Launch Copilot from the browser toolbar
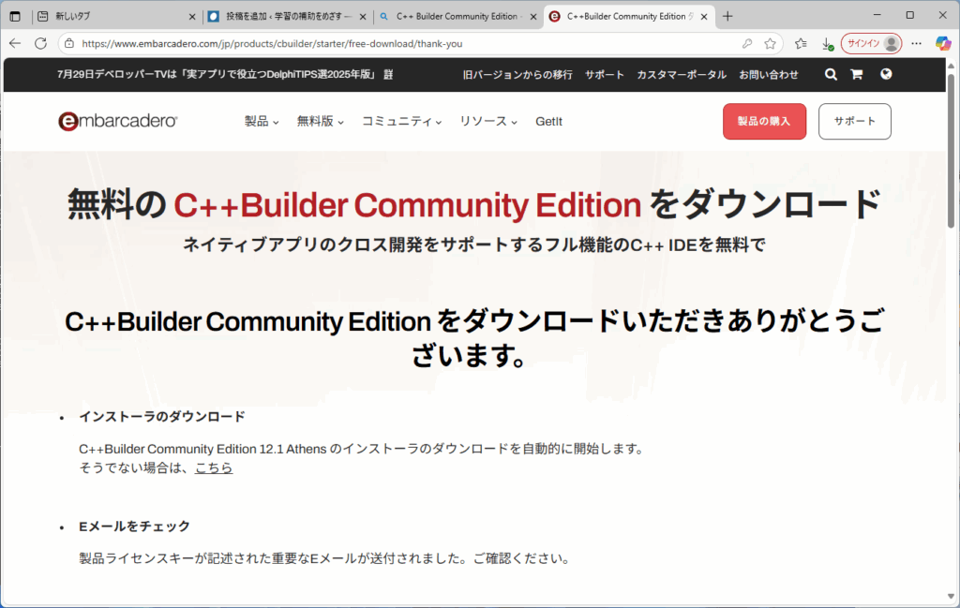This screenshot has height=608, width=960. [943, 43]
